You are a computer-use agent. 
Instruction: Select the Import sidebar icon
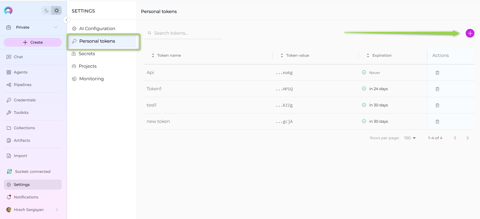(20, 156)
